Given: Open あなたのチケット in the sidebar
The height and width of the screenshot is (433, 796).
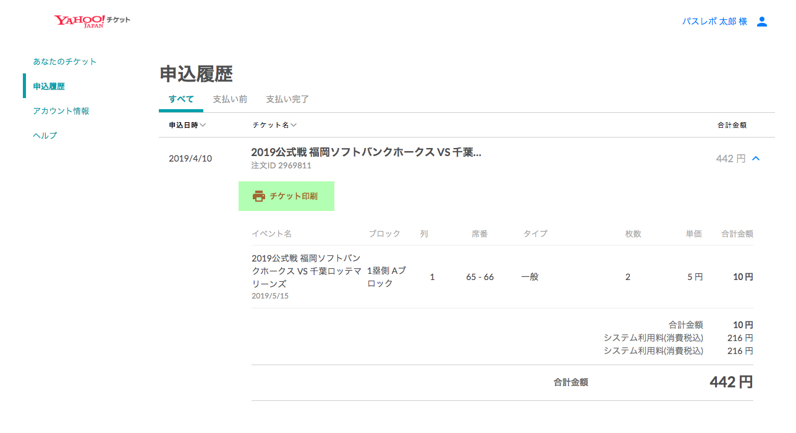Looking at the screenshot, I should click(65, 62).
